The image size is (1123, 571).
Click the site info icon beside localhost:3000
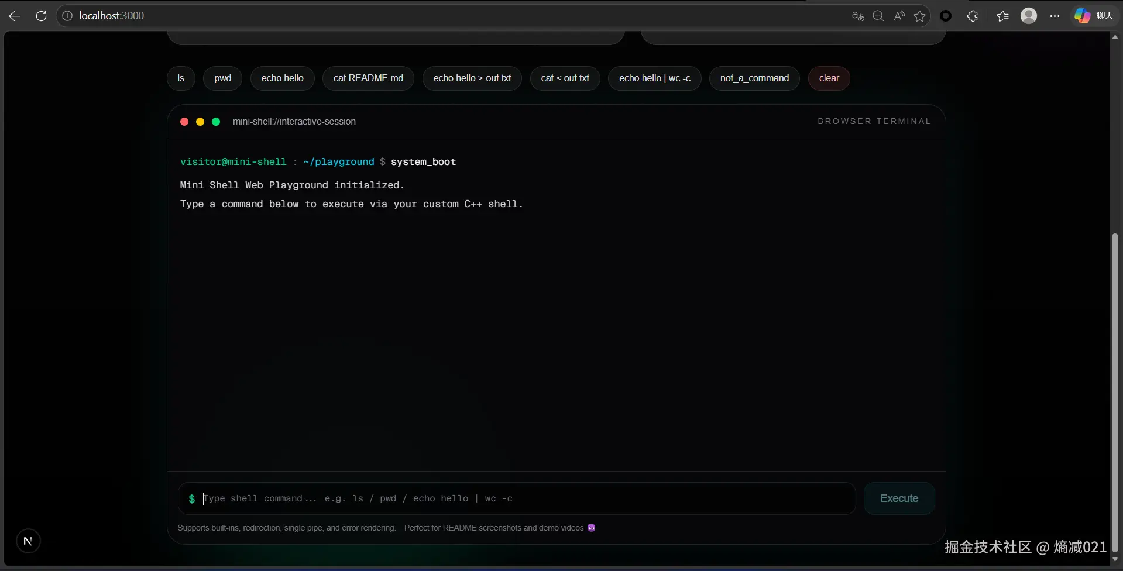point(67,16)
